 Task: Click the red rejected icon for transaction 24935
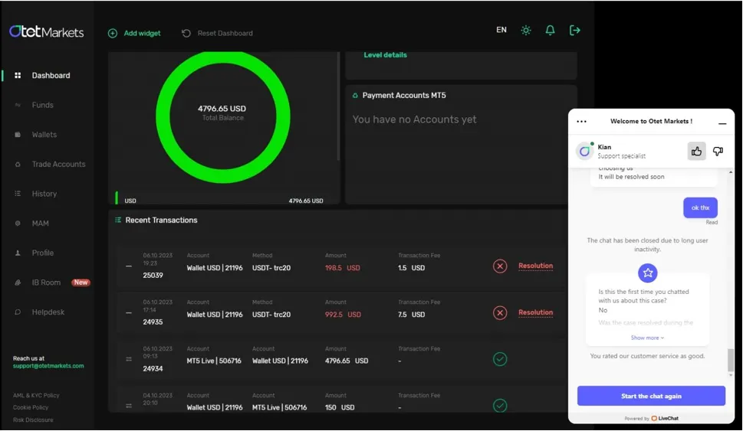tap(500, 312)
